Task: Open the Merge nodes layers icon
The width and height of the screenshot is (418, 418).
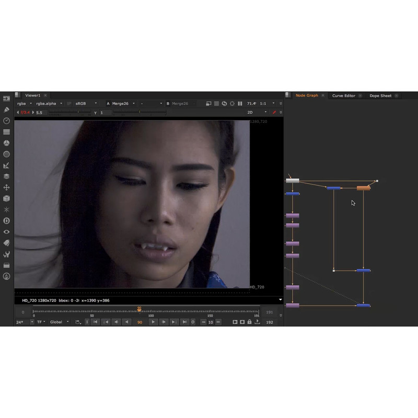Action: 6,177
